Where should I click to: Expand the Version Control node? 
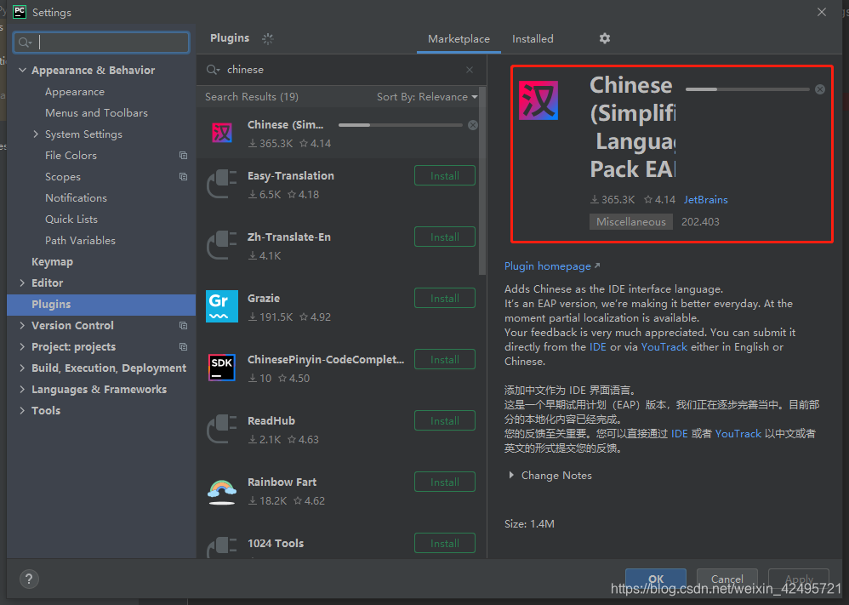tap(22, 326)
